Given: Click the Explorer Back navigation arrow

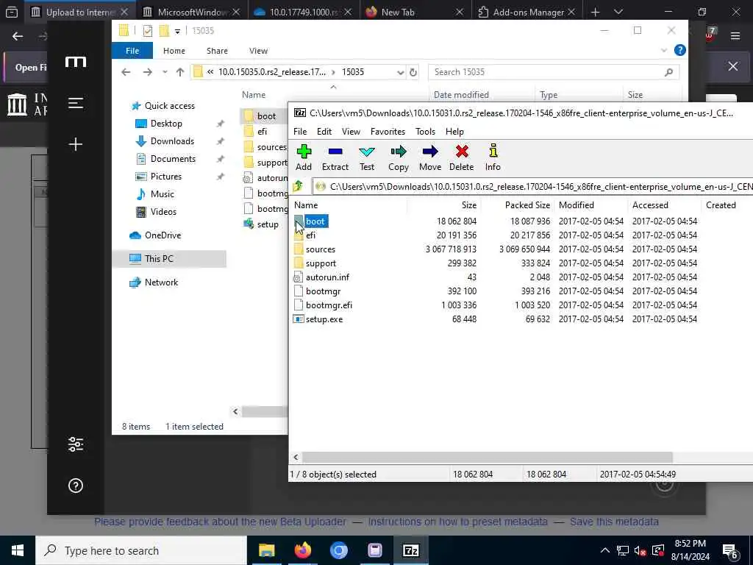Looking at the screenshot, I should tap(126, 72).
